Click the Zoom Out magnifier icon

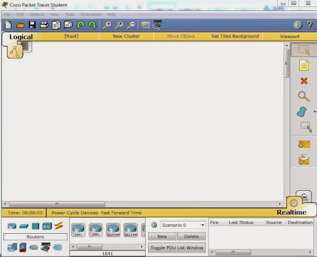point(131,25)
